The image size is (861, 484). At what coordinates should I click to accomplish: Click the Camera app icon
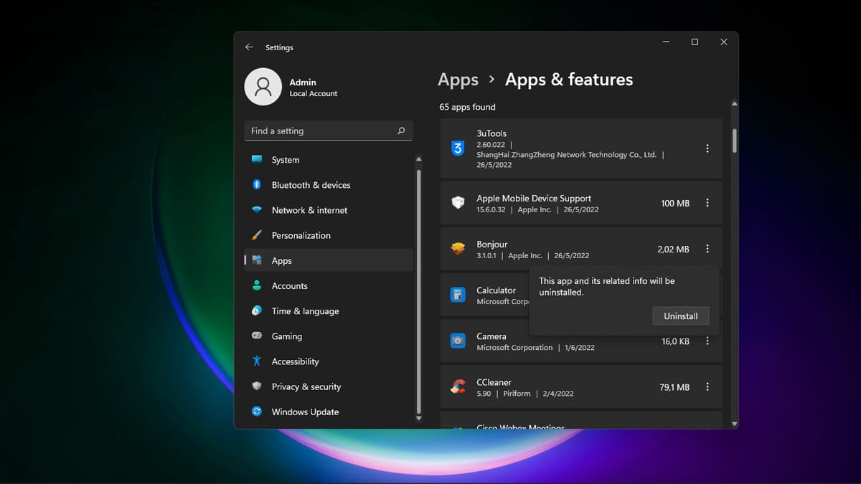coord(458,341)
